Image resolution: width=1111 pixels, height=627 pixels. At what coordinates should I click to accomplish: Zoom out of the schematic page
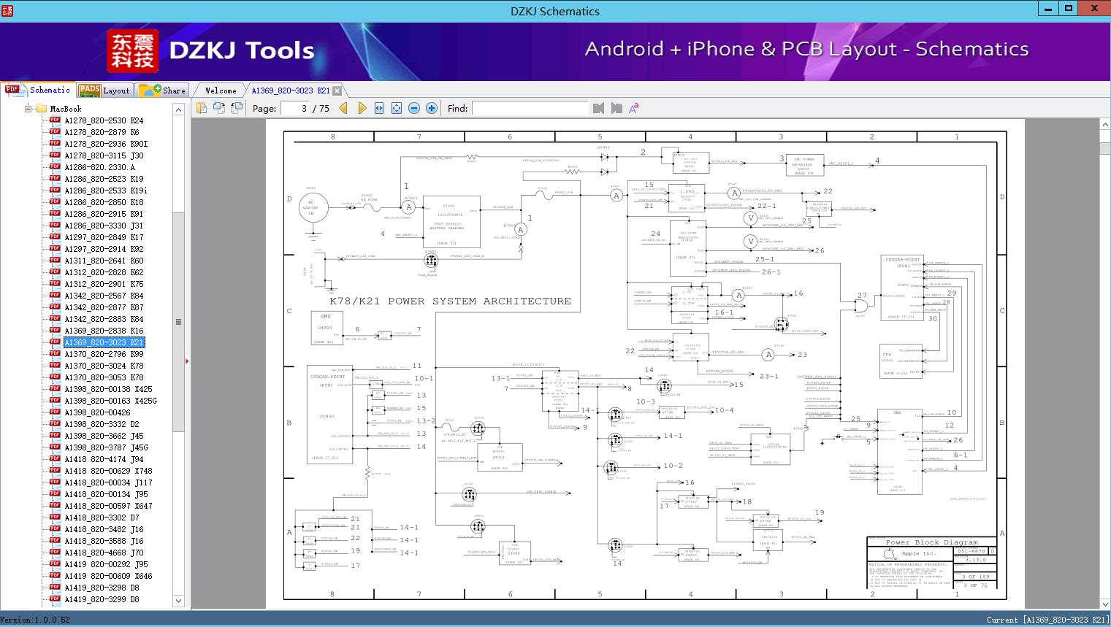tap(413, 107)
